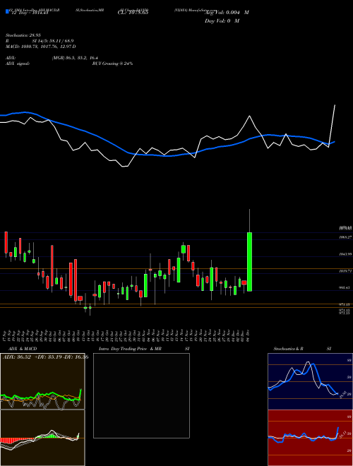Click the 995.43 price axis label
The image size is (353, 466).
(345, 287)
